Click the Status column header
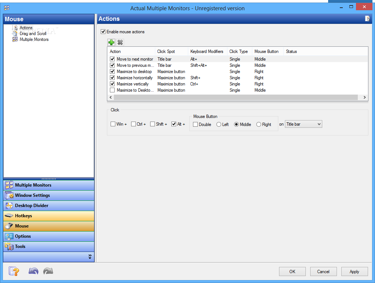This screenshot has width=375, height=283. pyautogui.click(x=291, y=51)
